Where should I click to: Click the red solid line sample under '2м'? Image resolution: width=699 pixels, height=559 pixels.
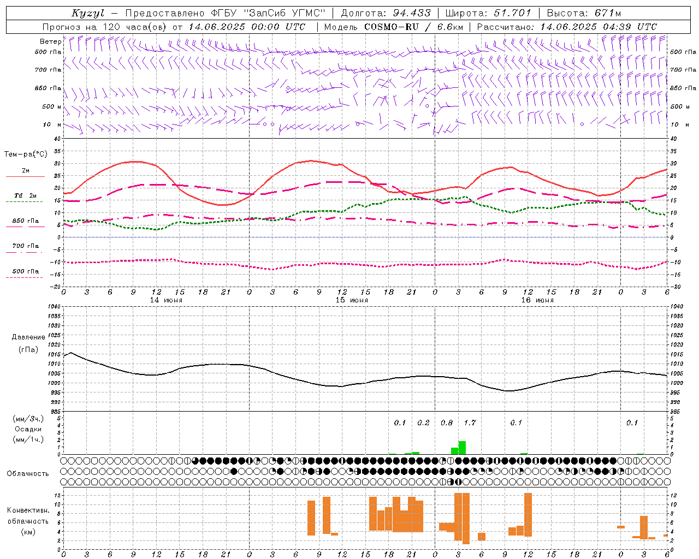pyautogui.click(x=25, y=177)
